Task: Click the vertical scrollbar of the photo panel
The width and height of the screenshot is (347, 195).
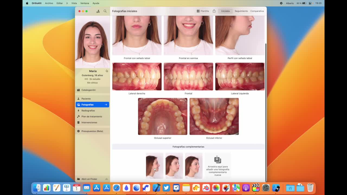Action: tap(266, 112)
